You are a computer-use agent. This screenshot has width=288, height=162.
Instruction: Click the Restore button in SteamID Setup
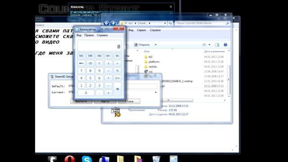click(x=81, y=101)
